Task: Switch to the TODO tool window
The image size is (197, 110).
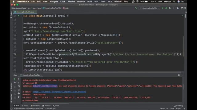Action: (x=25, y=106)
